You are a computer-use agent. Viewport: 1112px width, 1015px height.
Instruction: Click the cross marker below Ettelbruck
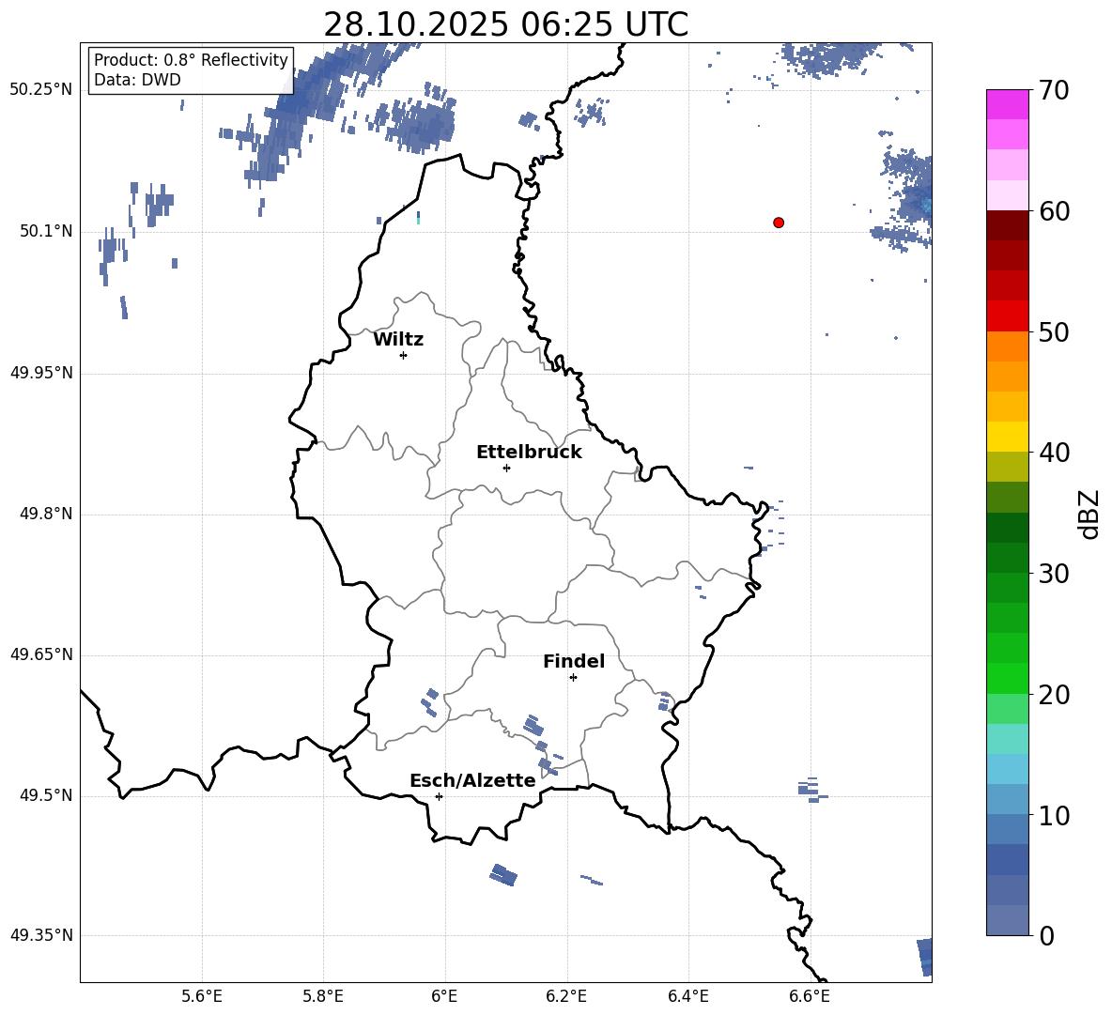click(506, 468)
